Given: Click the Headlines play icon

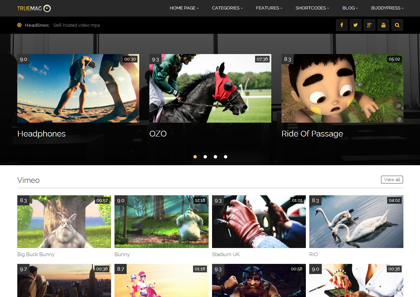Looking at the screenshot, I should 19,25.
